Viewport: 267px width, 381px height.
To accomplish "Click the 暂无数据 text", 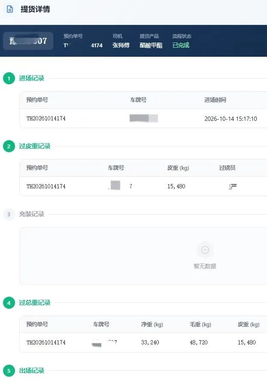I will tap(205, 266).
